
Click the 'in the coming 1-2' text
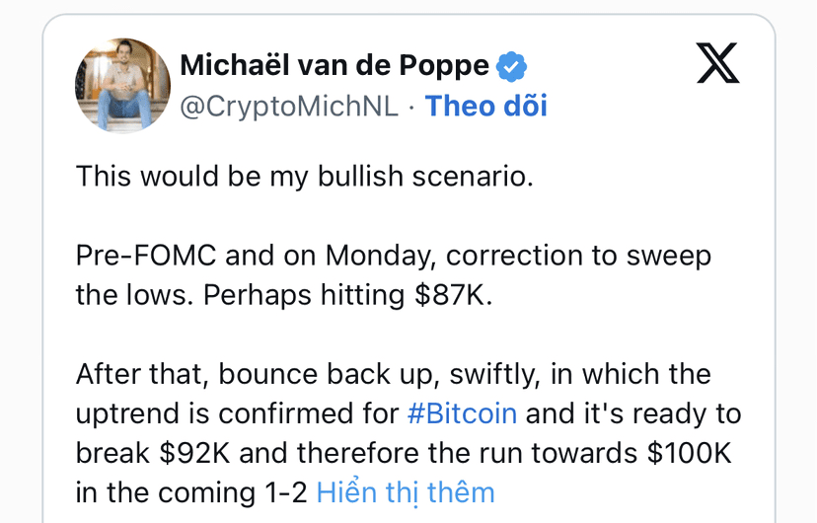(x=191, y=492)
